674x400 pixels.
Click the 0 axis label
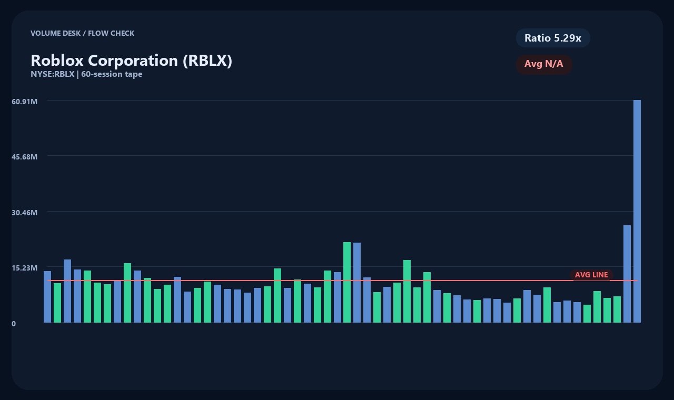click(x=14, y=324)
